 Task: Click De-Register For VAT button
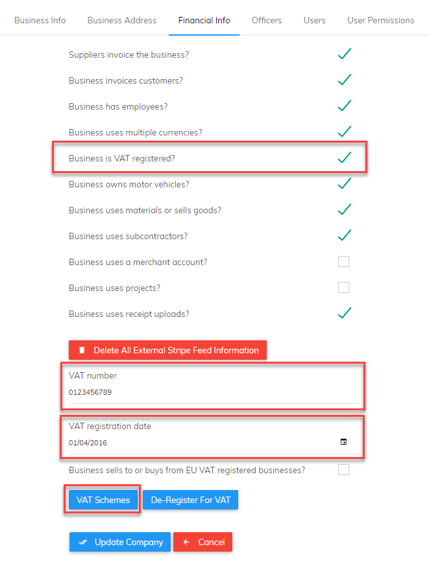(x=191, y=500)
